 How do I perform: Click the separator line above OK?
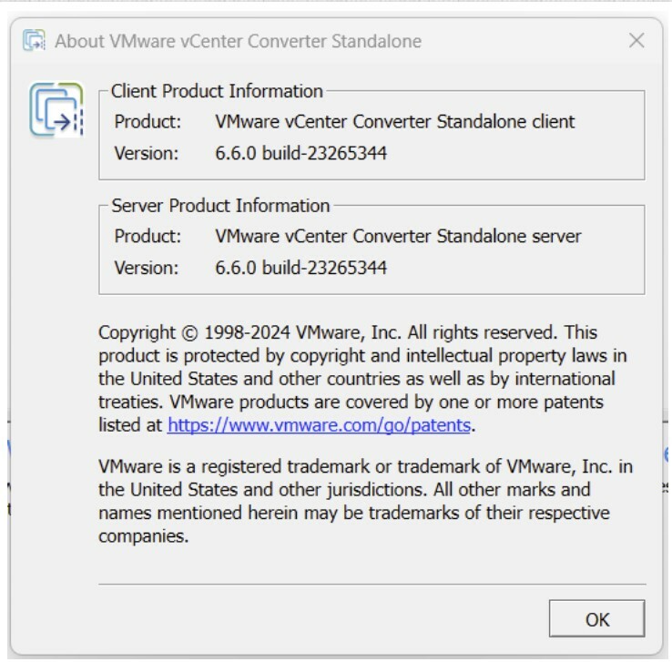point(372,584)
